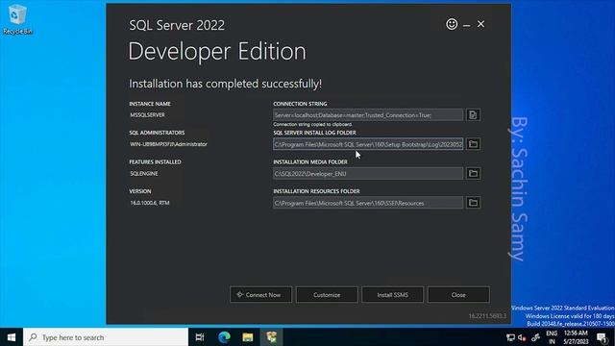Image resolution: width=615 pixels, height=346 pixels.
Task: Open the Recycle Bin desktop icon
Action: pyautogui.click(x=17, y=19)
